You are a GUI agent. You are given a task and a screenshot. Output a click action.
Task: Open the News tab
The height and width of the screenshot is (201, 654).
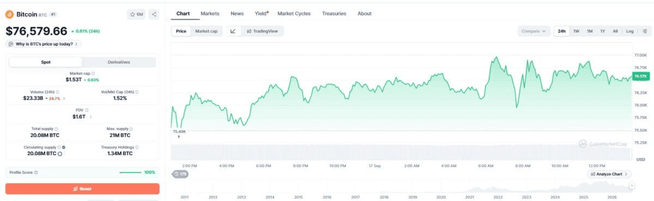tap(237, 14)
